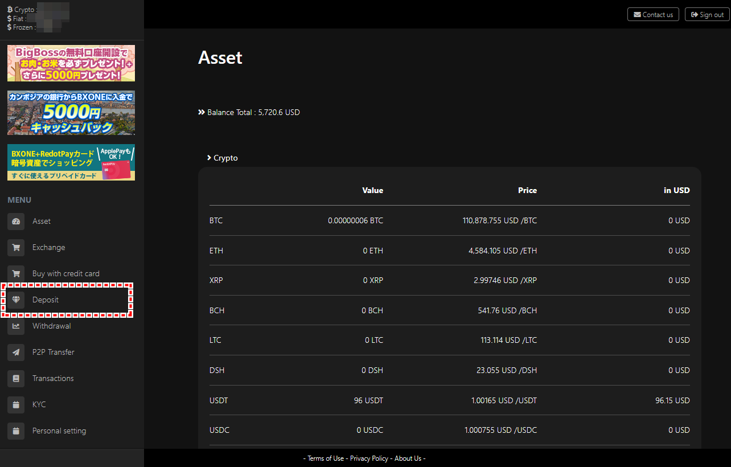The width and height of the screenshot is (731, 467).
Task: Click the BigBoss promotional banner
Action: [71, 63]
